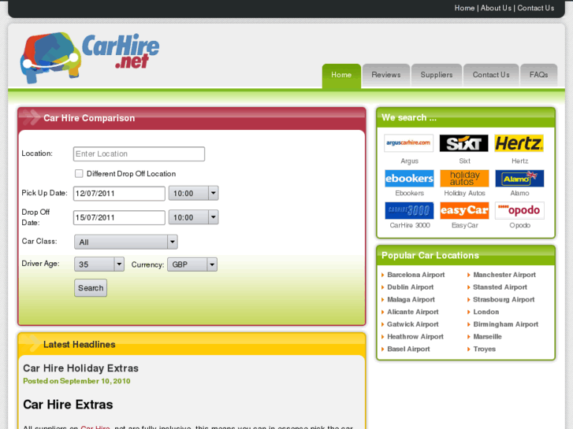Open the Argus car hire logo
Screen dimensions: 573x429
pos(409,143)
